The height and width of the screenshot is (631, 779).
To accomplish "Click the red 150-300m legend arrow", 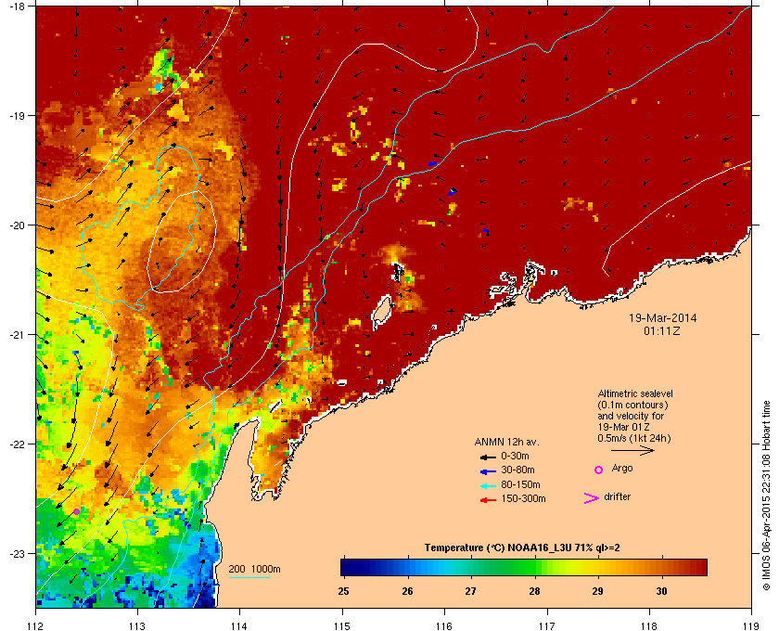I will pos(489,499).
